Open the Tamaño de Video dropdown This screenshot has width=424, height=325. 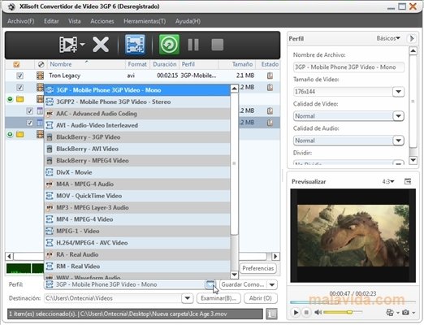(398, 92)
